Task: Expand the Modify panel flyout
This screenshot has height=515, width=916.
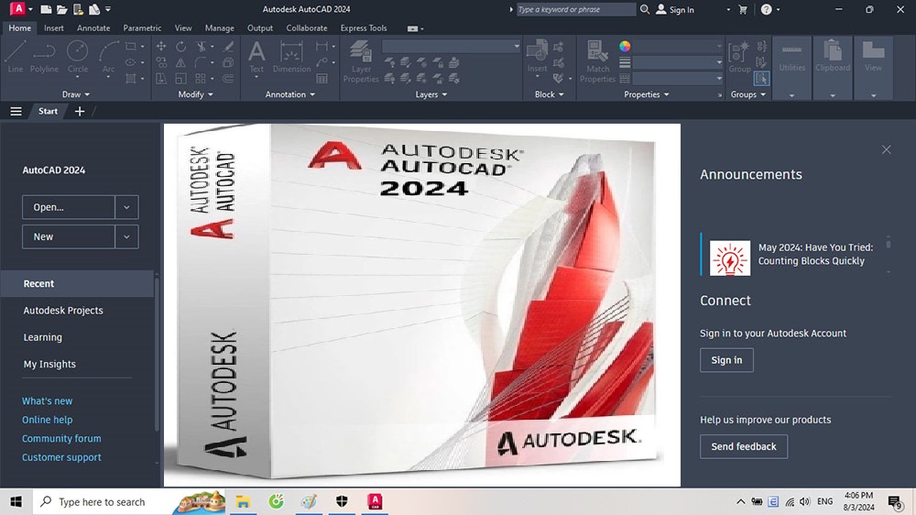Action: pos(195,94)
